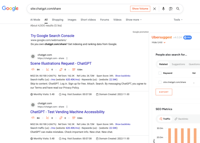Start voice search with microphone icon
This screenshot has width=200, height=143.
163,9
